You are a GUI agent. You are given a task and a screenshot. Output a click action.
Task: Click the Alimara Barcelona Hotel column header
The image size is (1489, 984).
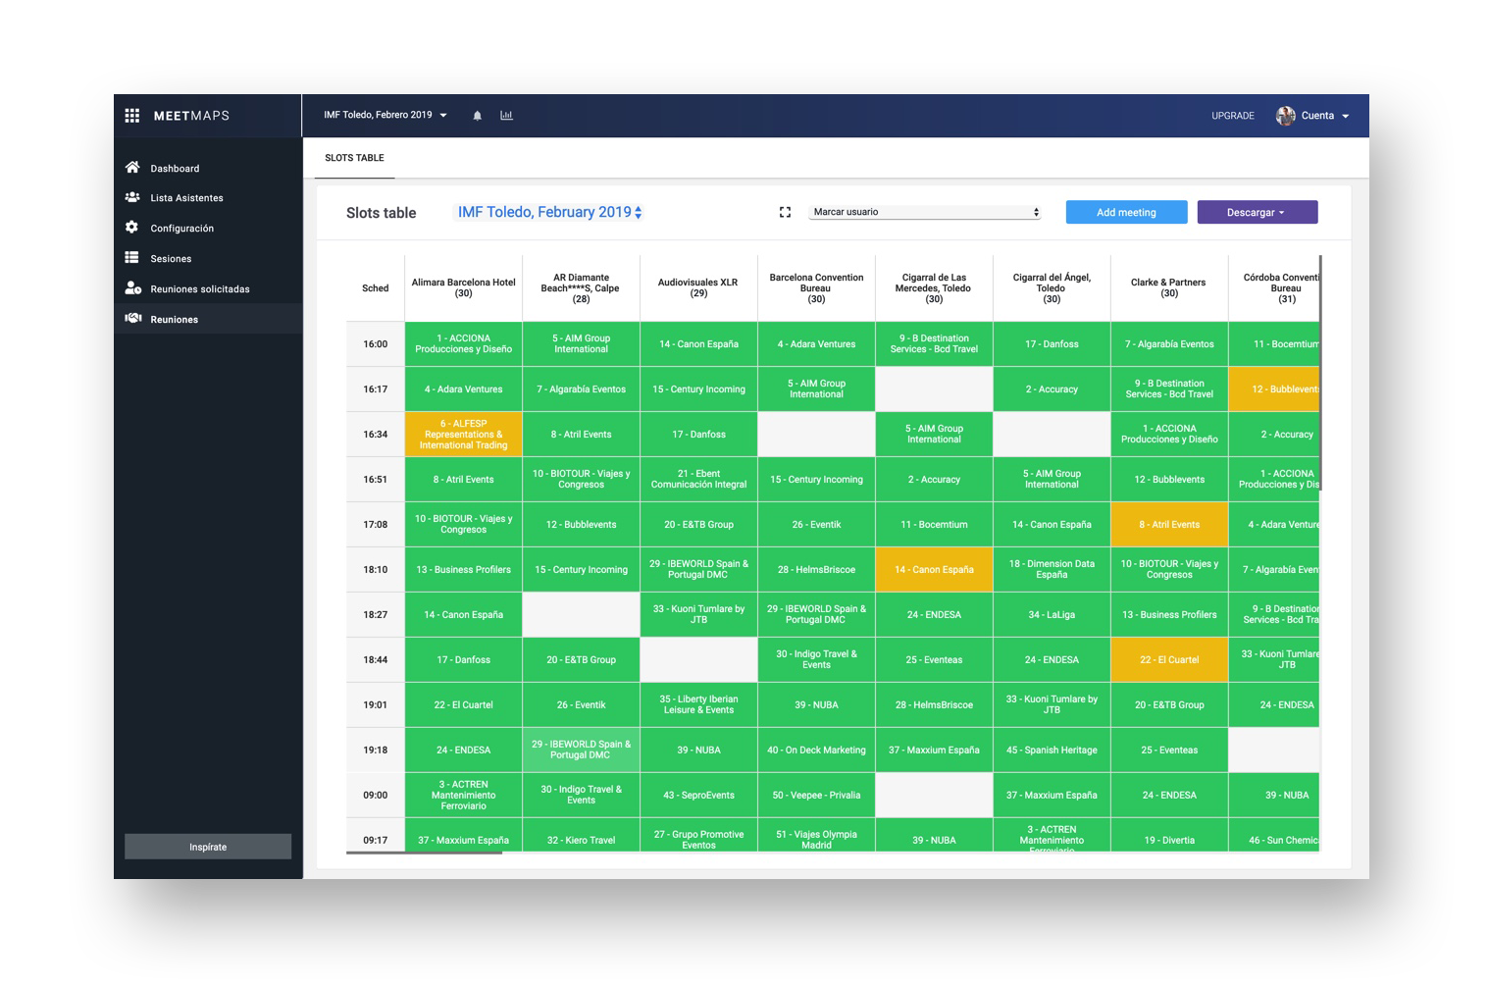(463, 288)
